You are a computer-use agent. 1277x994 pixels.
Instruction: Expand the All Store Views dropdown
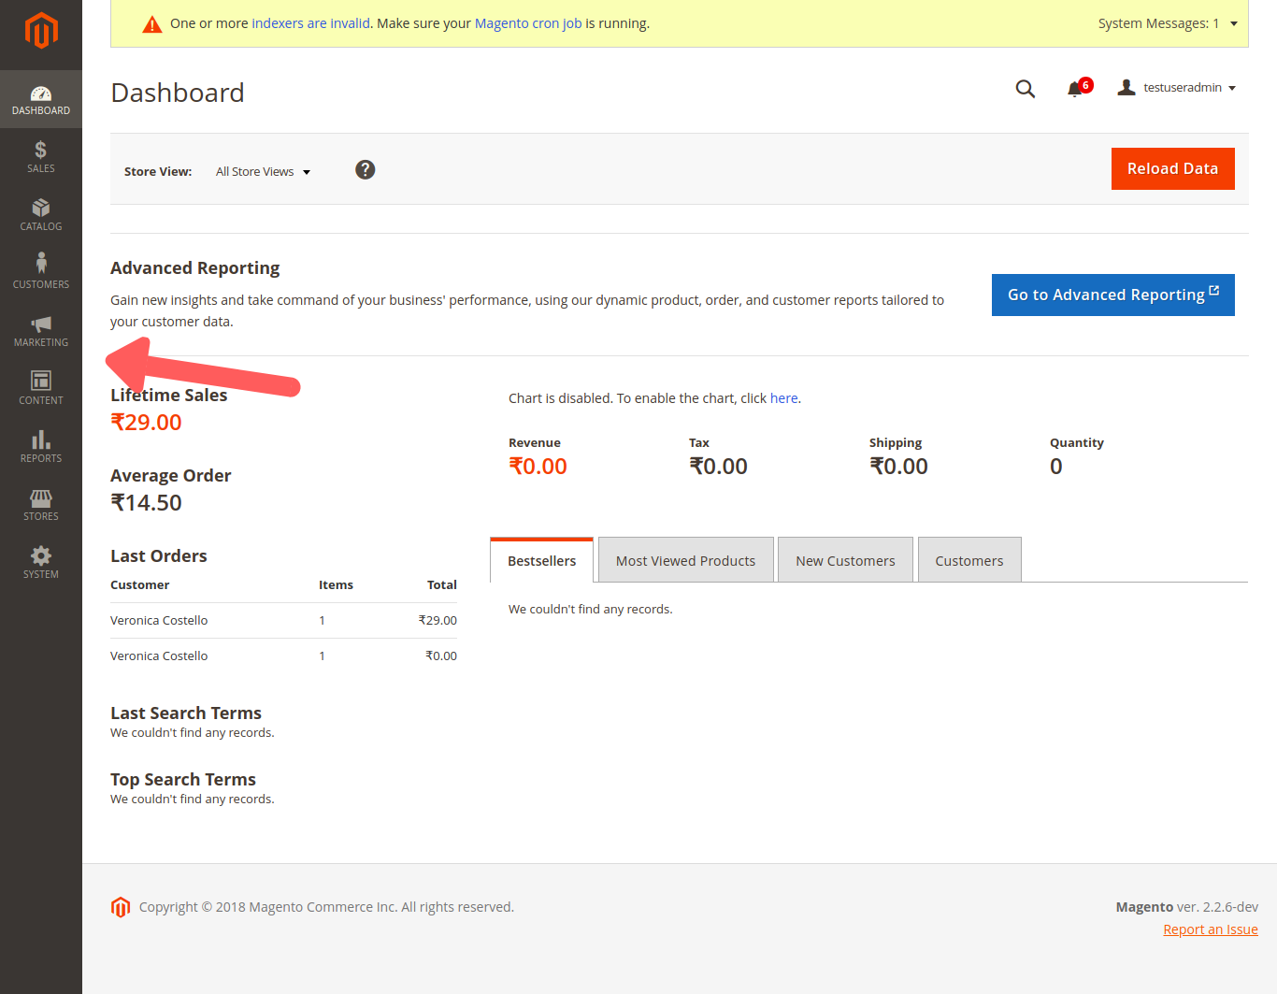pyautogui.click(x=263, y=172)
